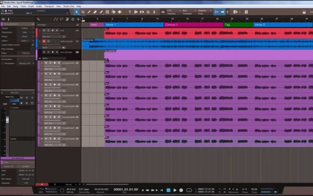The width and height of the screenshot is (313, 196).
Task: Open the Timebase Bars dropdown
Action: click(x=189, y=10)
